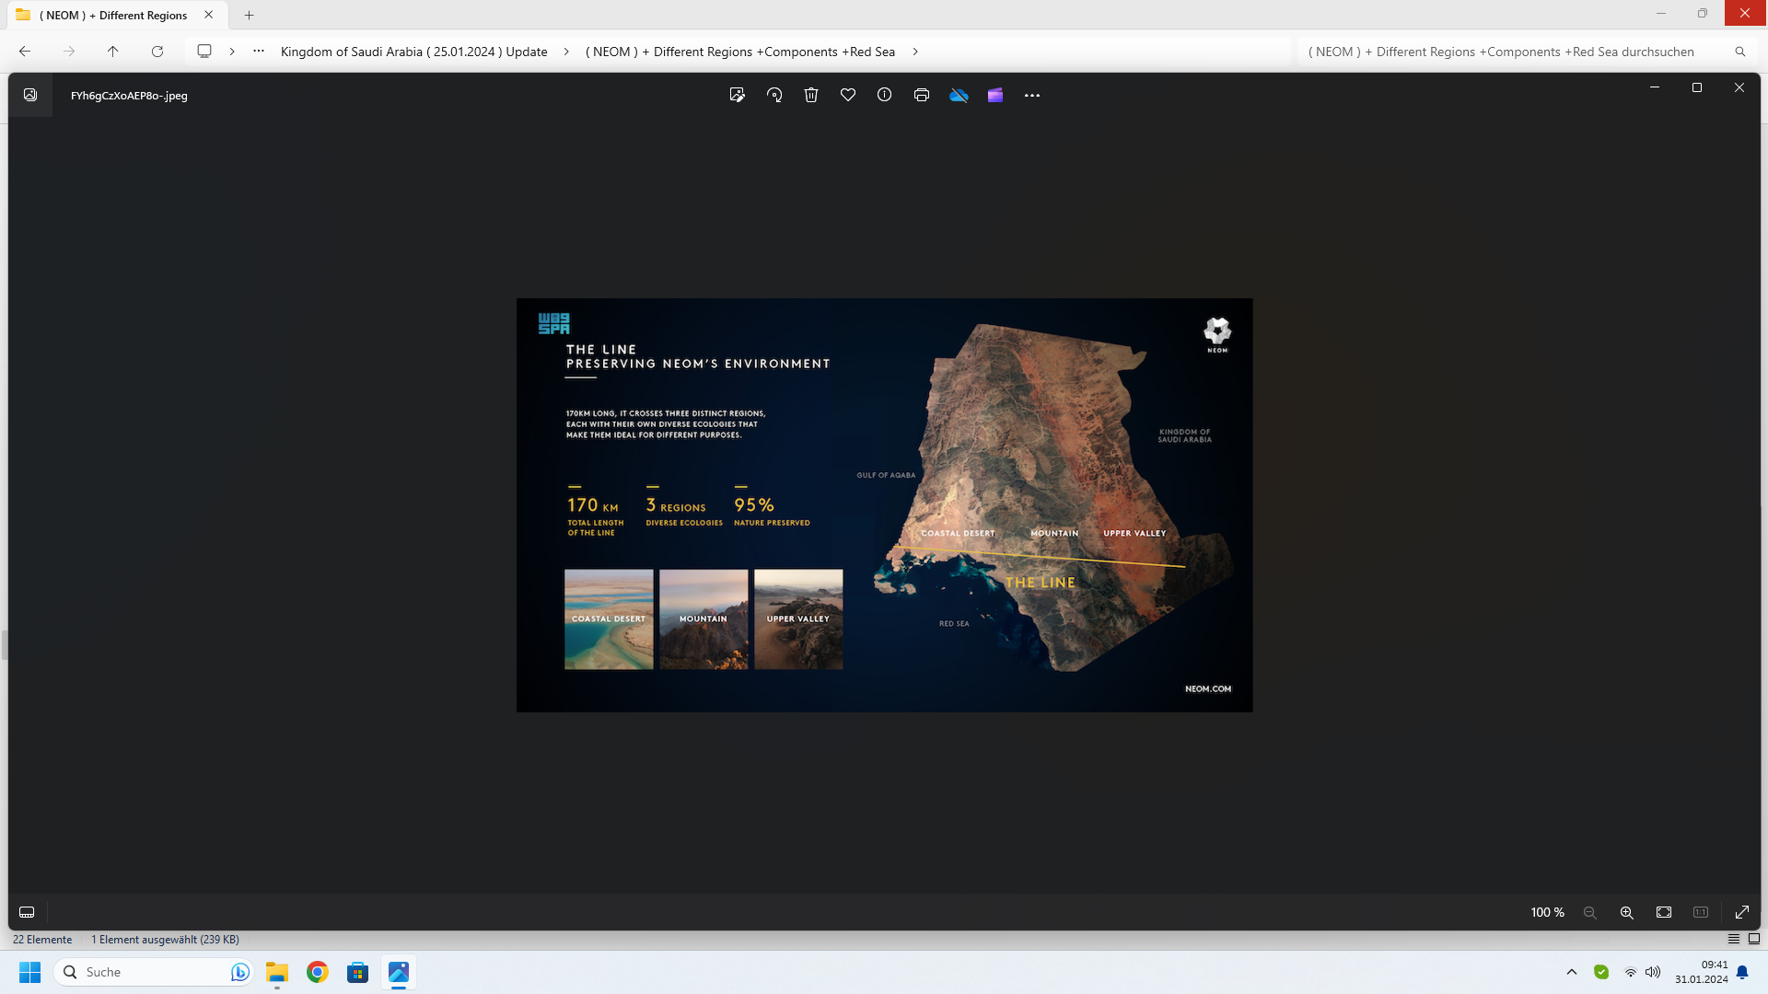Enter full screen with the expand arrows icon
The width and height of the screenshot is (1768, 994).
tap(1742, 912)
